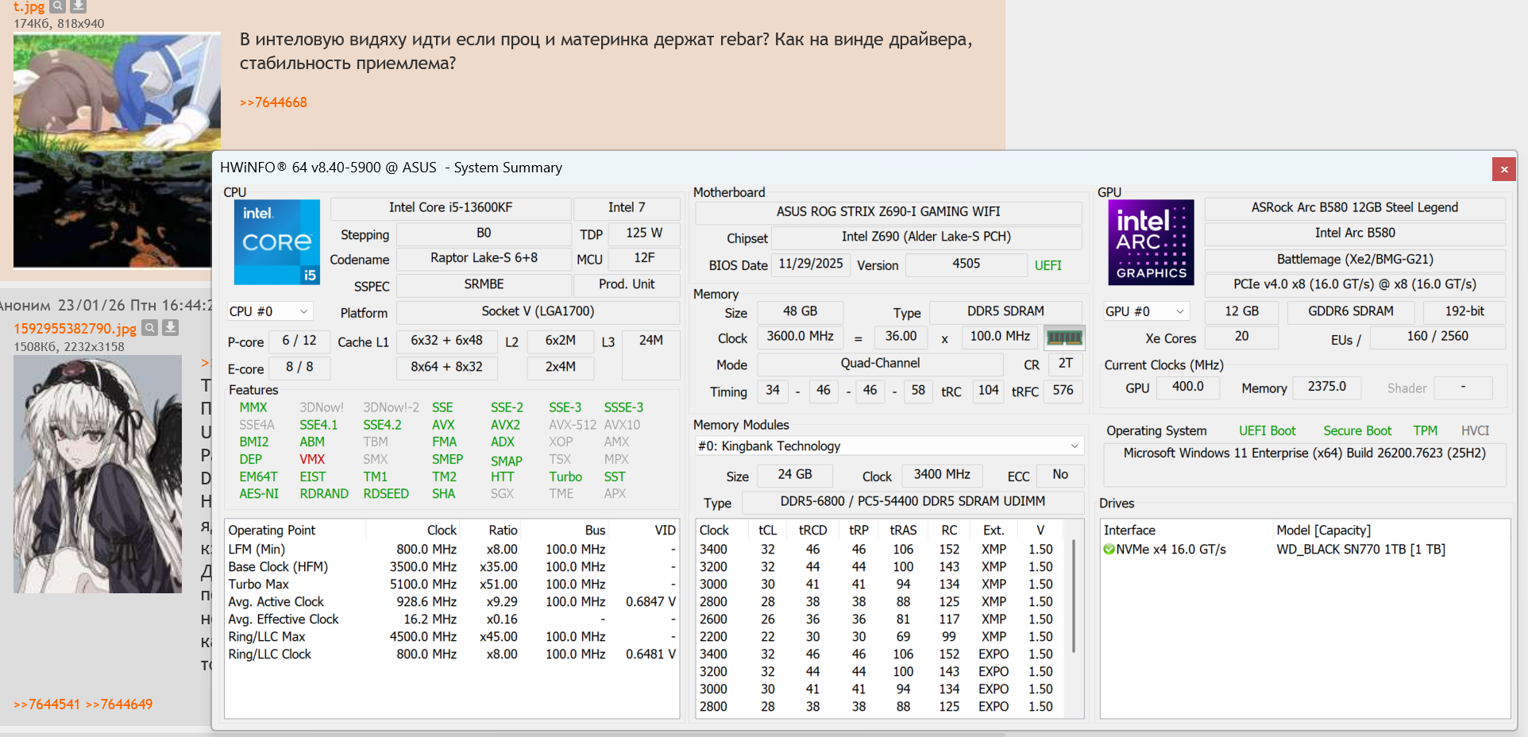1528x737 pixels.
Task: Click the memory timings table scrollbar
Action: pyautogui.click(x=1074, y=596)
